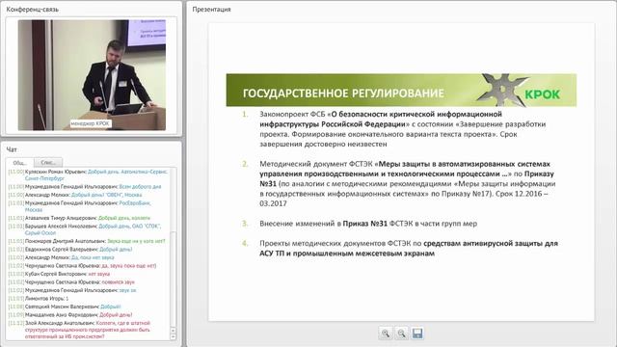Click the 'Чат' panel header
Screen dimensions: 617x347
(12, 149)
